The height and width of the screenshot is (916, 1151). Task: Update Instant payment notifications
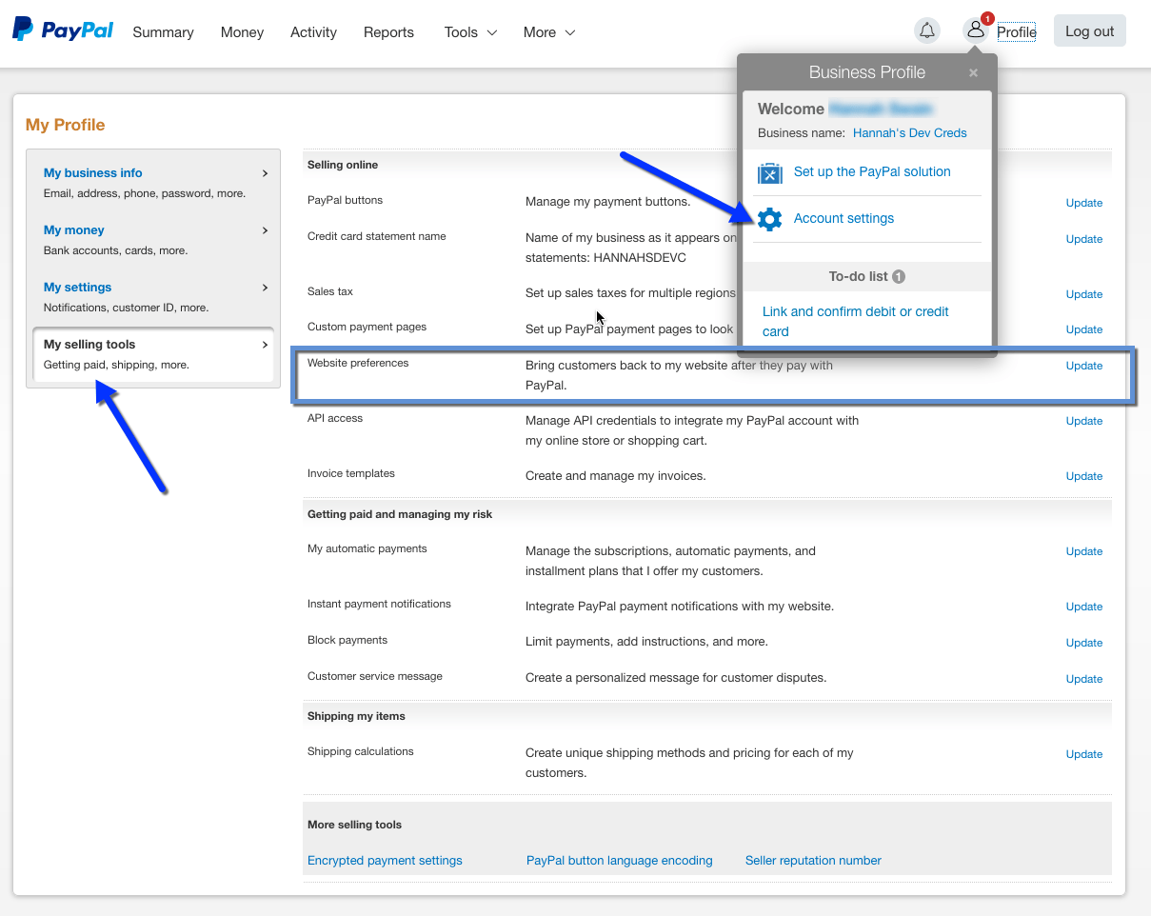(1084, 607)
